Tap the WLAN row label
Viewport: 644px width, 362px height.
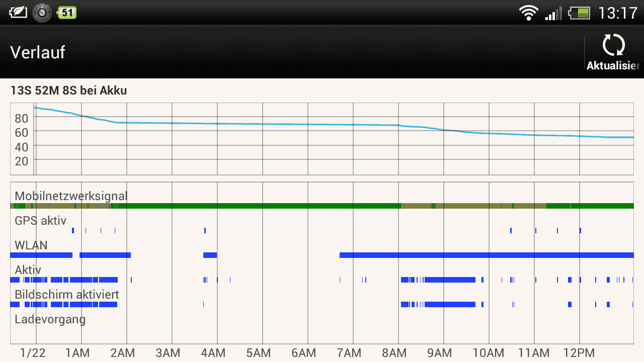[31, 245]
